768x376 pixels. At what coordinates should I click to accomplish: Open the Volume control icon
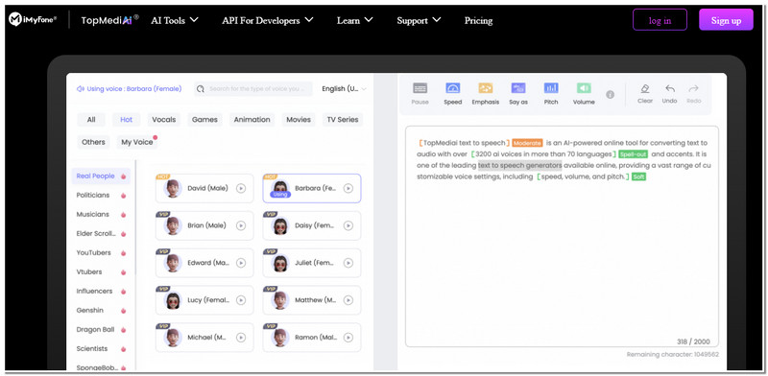(x=584, y=88)
